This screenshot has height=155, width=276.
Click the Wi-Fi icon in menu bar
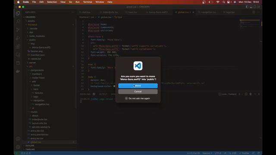pos(218,2)
